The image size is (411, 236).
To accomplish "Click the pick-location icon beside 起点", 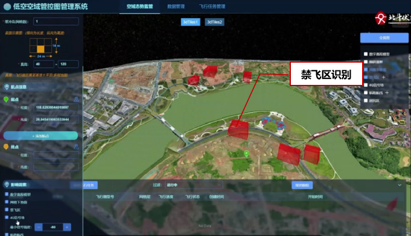I will (76, 99).
